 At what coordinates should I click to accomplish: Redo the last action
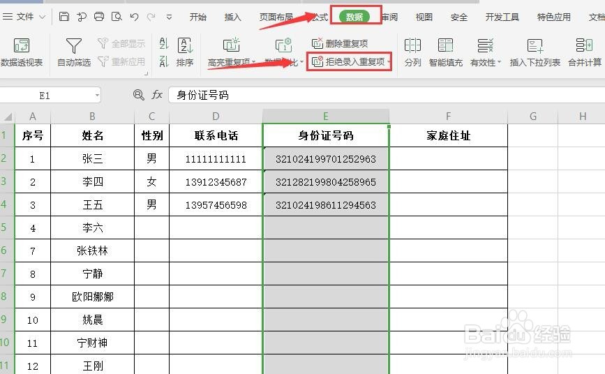click(x=151, y=17)
